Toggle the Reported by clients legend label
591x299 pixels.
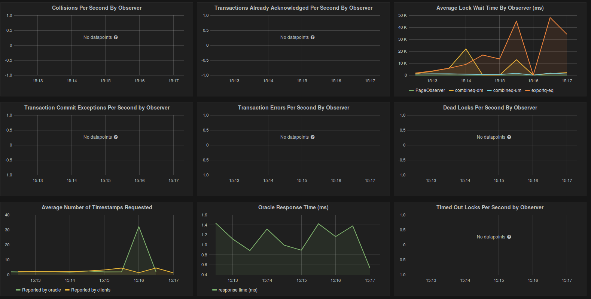point(91,290)
